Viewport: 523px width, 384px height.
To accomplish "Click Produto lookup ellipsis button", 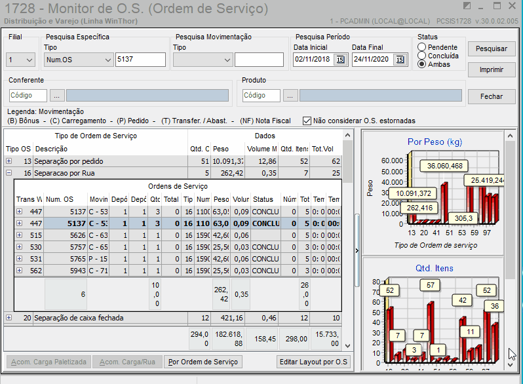I will pos(290,96).
